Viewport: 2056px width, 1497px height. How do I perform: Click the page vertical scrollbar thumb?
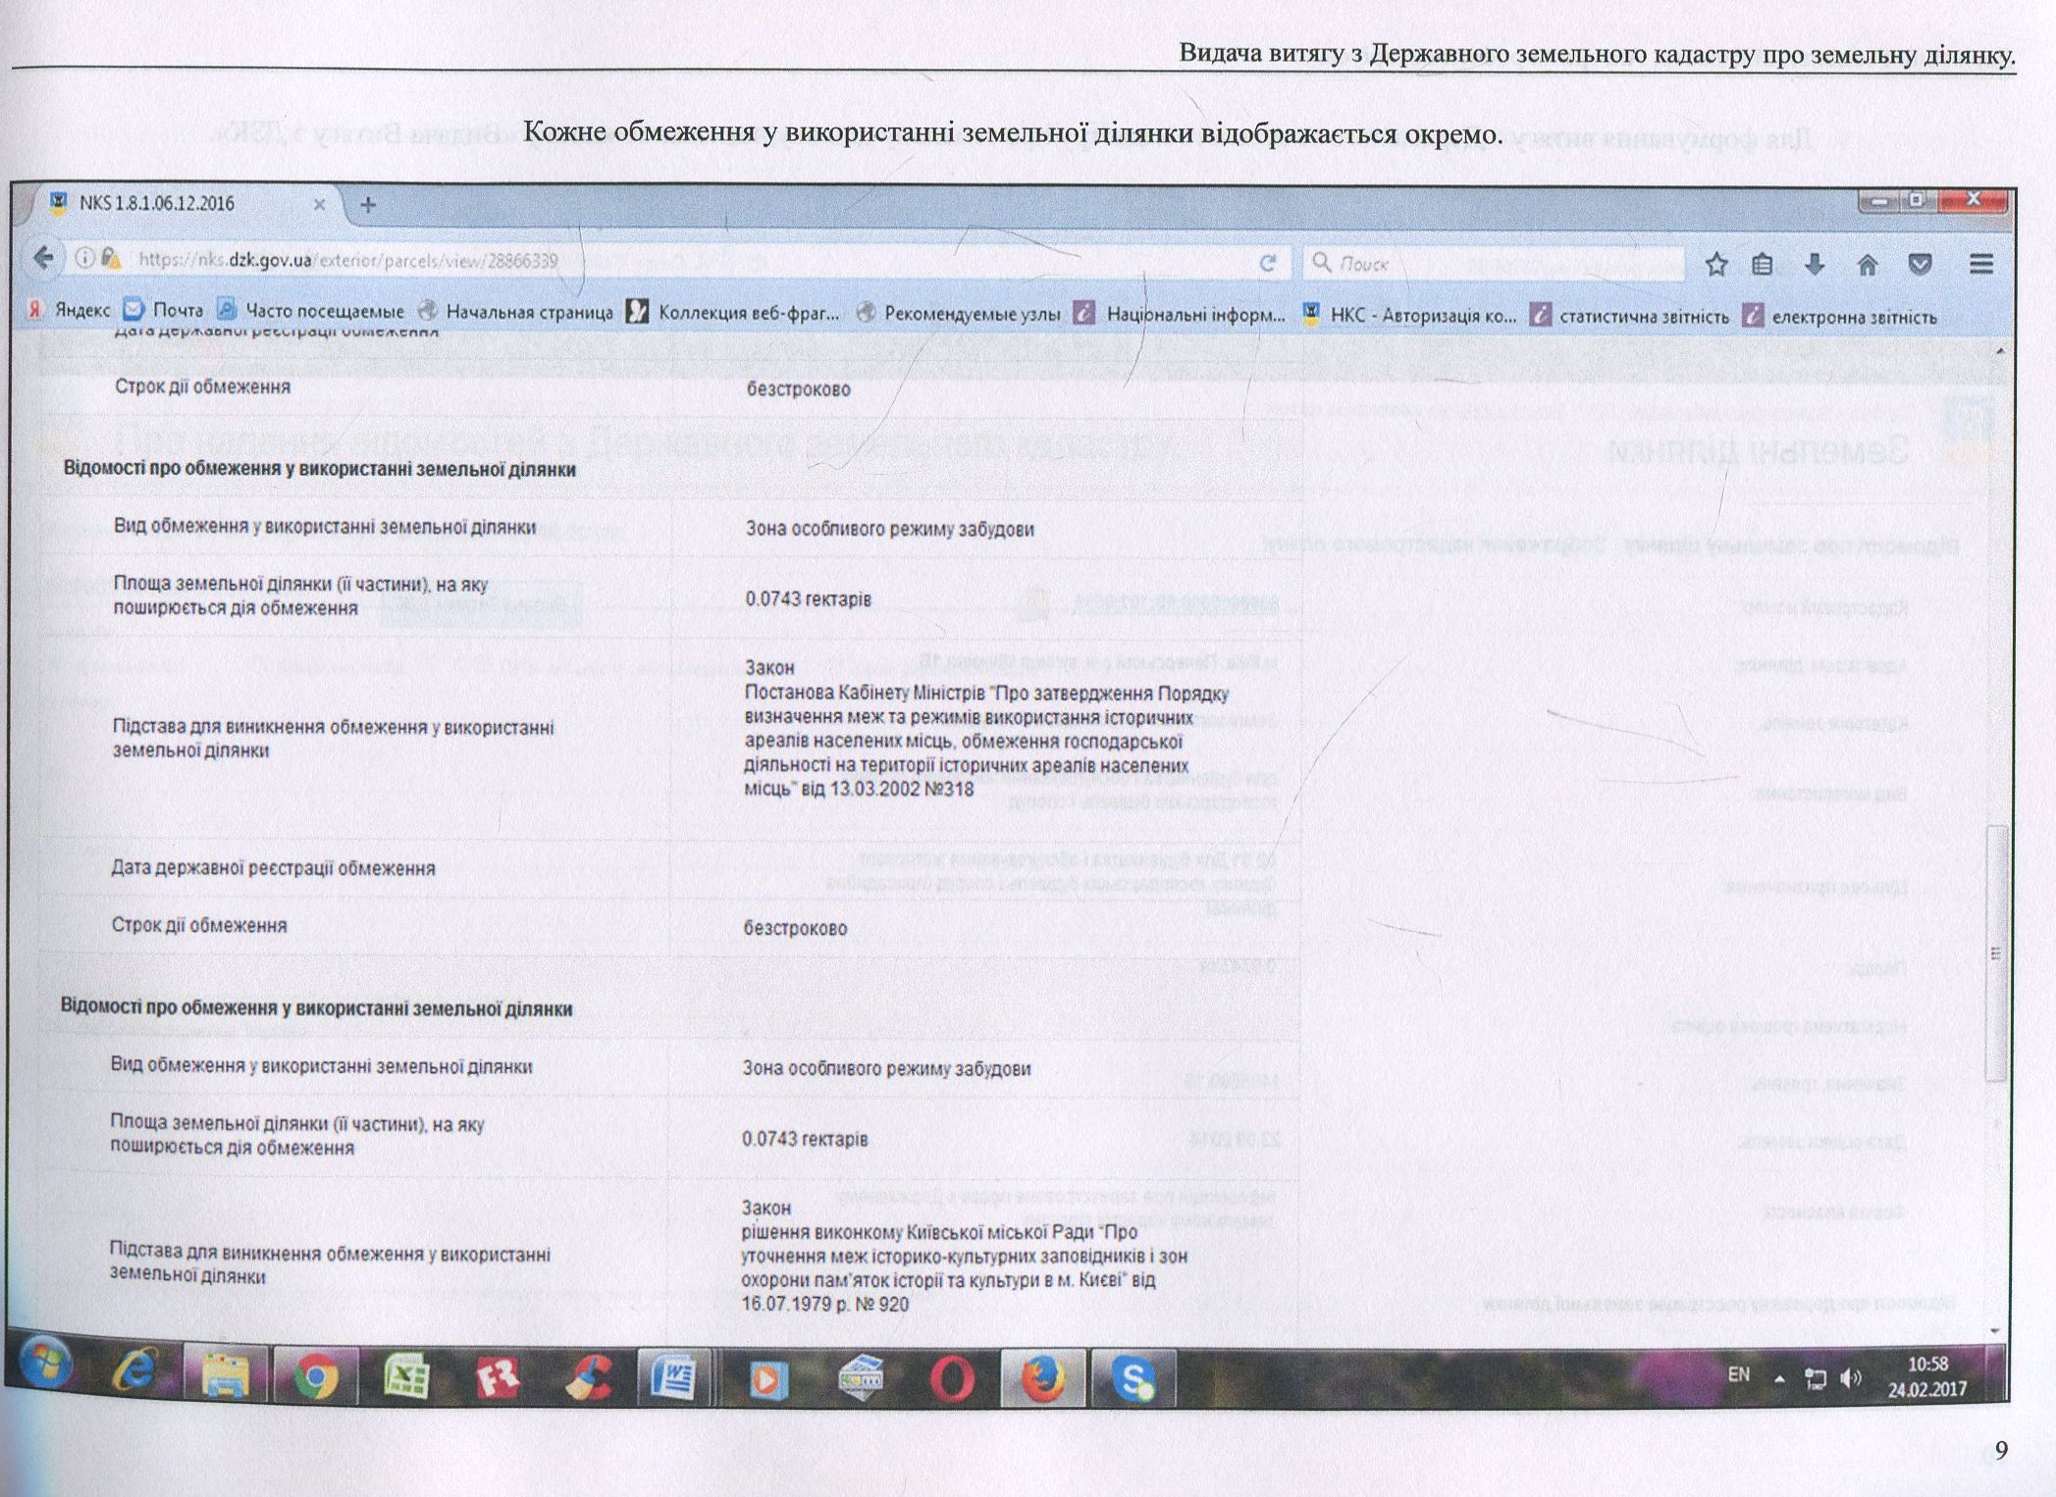pyautogui.click(x=1995, y=952)
